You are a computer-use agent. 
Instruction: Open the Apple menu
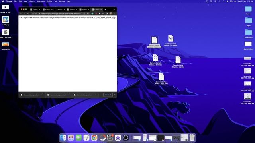(x=3, y=1)
